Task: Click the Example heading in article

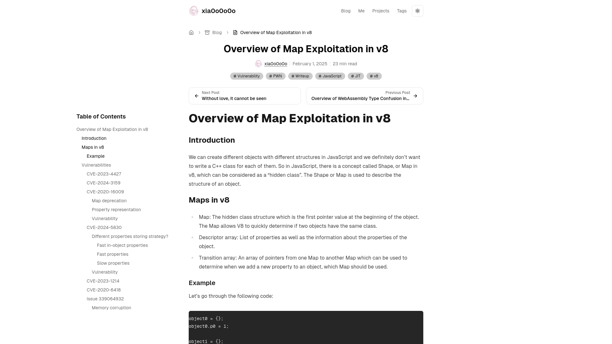Action: [202, 283]
